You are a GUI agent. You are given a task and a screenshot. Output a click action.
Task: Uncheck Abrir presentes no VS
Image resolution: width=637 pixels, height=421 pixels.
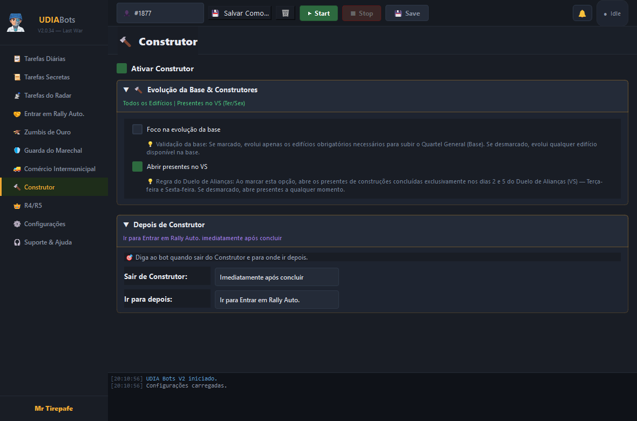pos(137,167)
